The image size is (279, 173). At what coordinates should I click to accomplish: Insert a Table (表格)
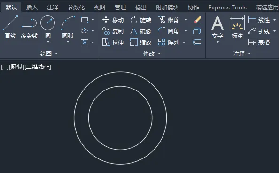(259, 42)
